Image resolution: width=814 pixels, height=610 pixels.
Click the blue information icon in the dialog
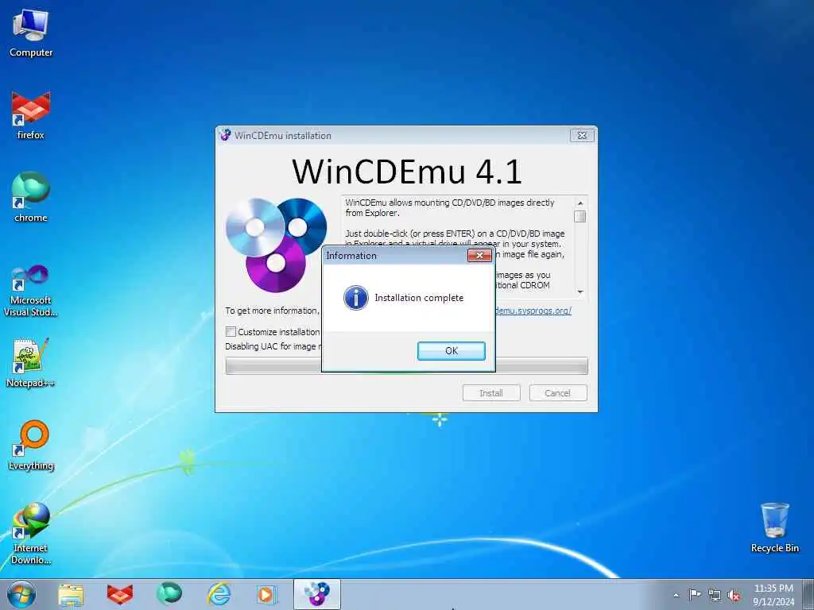(356, 298)
